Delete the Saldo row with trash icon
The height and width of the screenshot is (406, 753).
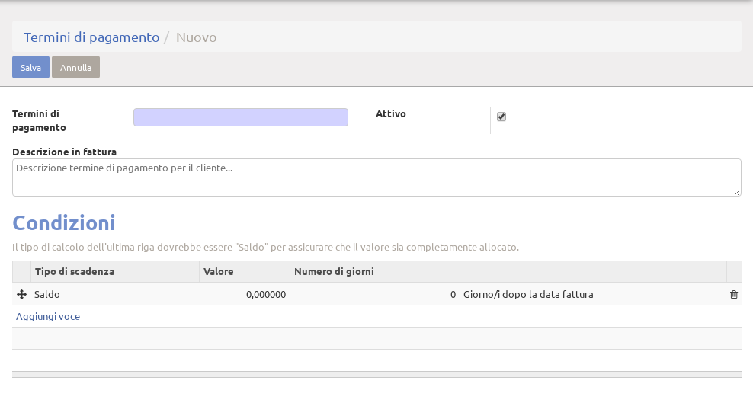[734, 294]
